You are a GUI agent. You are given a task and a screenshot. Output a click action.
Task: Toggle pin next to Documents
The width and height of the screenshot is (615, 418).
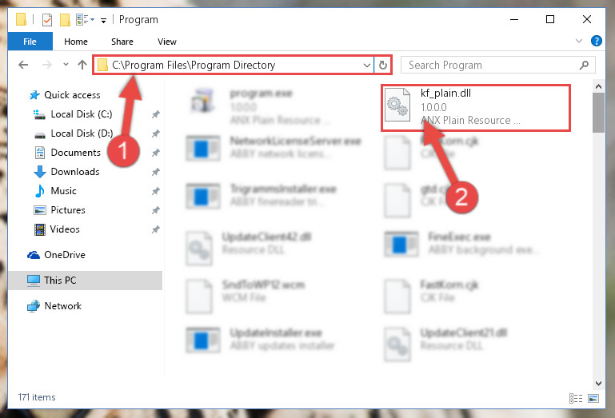point(156,153)
